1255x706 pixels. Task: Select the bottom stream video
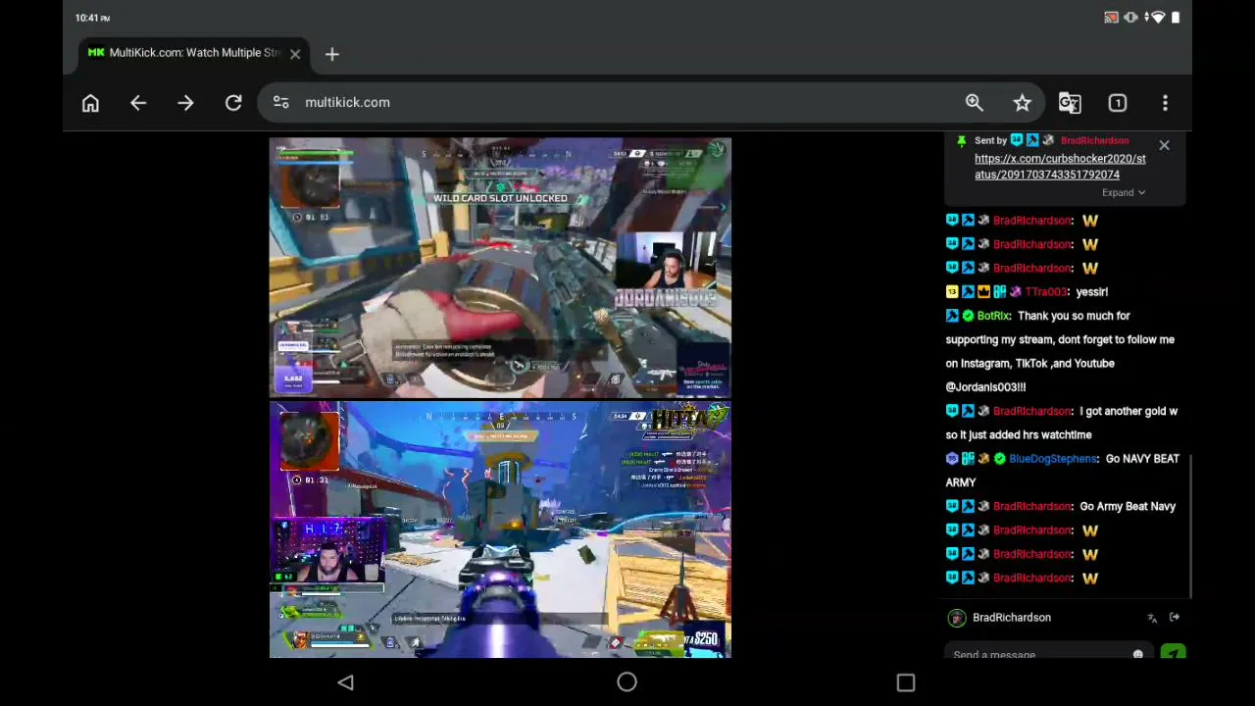[x=500, y=529]
